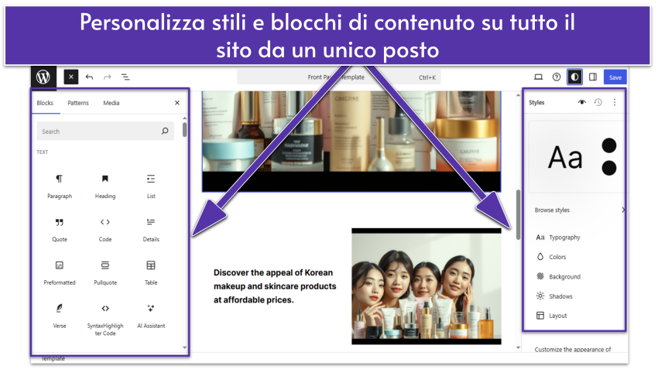
Task: Switch to the Patterns tab
Action: tap(78, 103)
